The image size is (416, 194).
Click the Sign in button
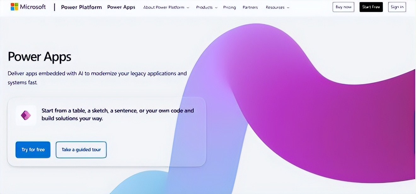(x=397, y=7)
